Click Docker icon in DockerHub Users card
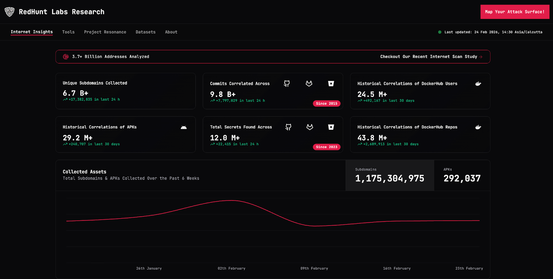 point(478,84)
